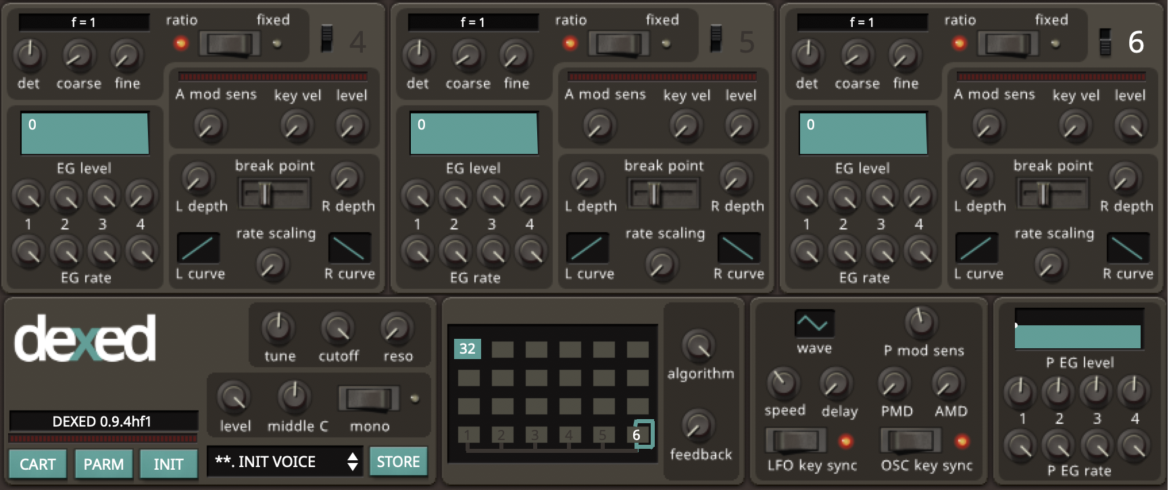Toggle the mono switch
This screenshot has height=490, width=1169.
[x=369, y=399]
